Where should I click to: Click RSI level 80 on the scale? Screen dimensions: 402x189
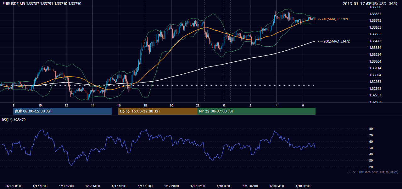pos(371,129)
